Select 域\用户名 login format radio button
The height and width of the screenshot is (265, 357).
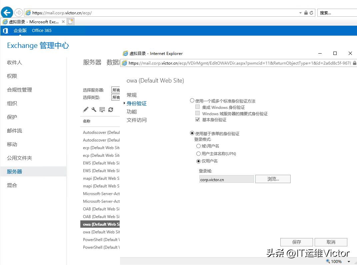tap(199, 146)
